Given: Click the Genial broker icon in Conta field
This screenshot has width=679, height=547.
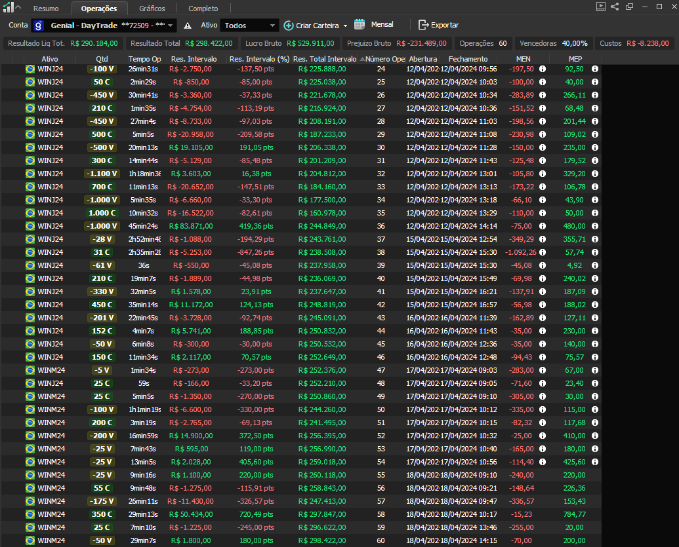Looking at the screenshot, I should (x=39, y=26).
